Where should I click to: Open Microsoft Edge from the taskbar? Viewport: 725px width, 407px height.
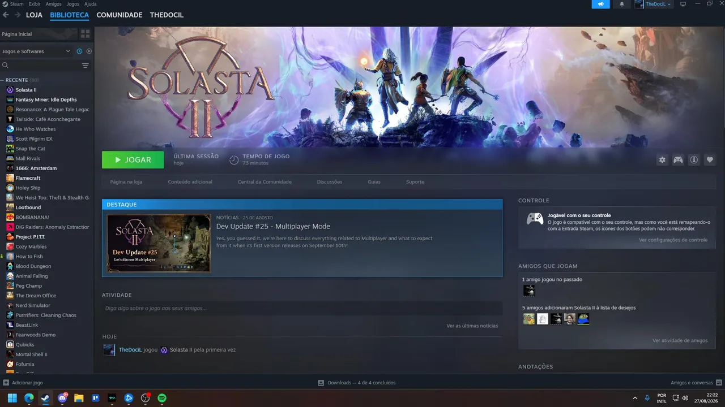click(x=29, y=398)
